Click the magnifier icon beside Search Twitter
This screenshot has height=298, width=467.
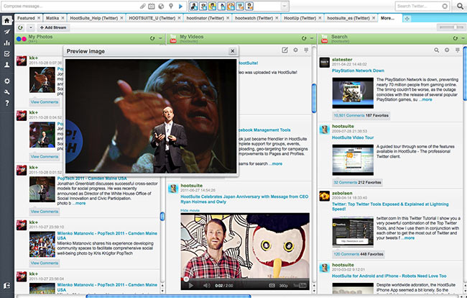click(x=460, y=6)
